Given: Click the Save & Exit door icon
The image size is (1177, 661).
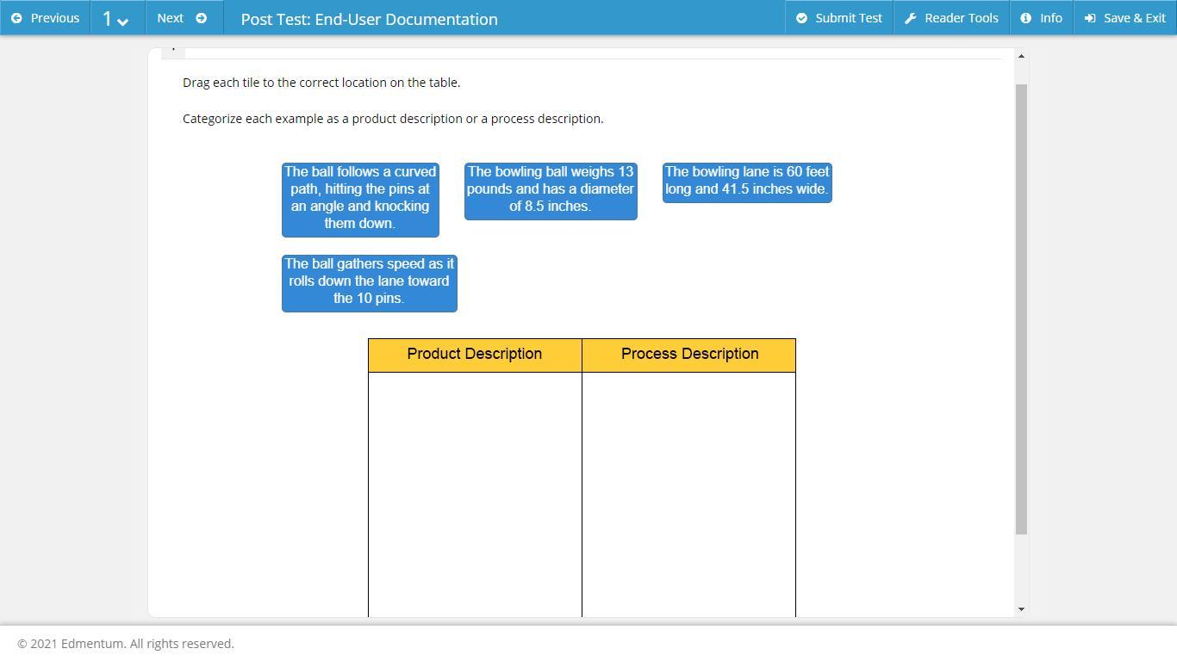Looking at the screenshot, I should point(1090,18).
